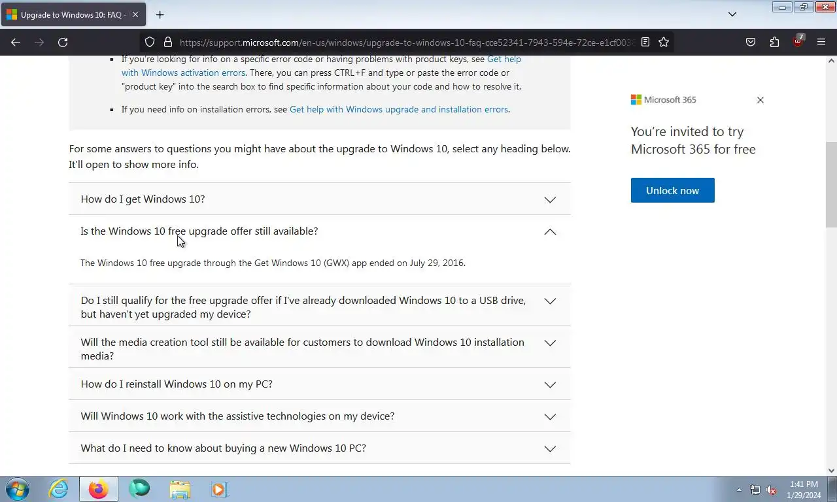Toggle reader view icon in address bar
Viewport: 837px width, 502px height.
point(645,42)
